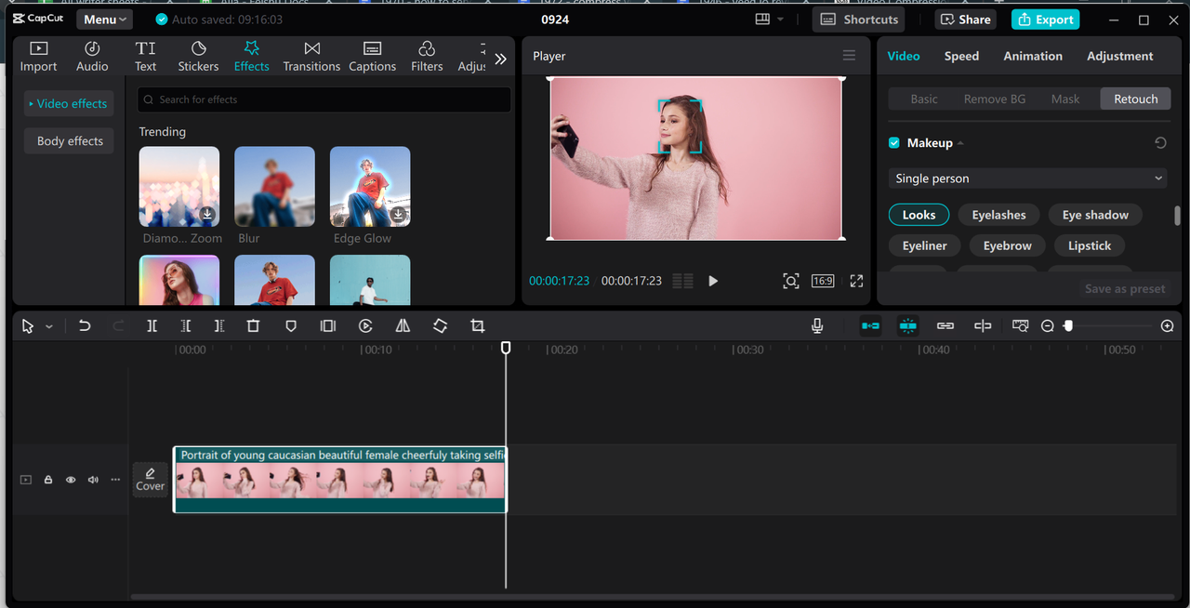Click the microphone Record voiceover icon
This screenshot has width=1190, height=608.
coord(817,326)
